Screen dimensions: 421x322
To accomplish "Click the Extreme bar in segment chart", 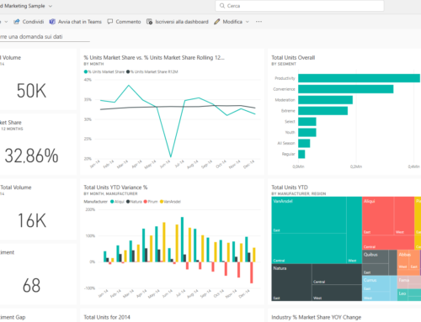I will click(x=322, y=111).
